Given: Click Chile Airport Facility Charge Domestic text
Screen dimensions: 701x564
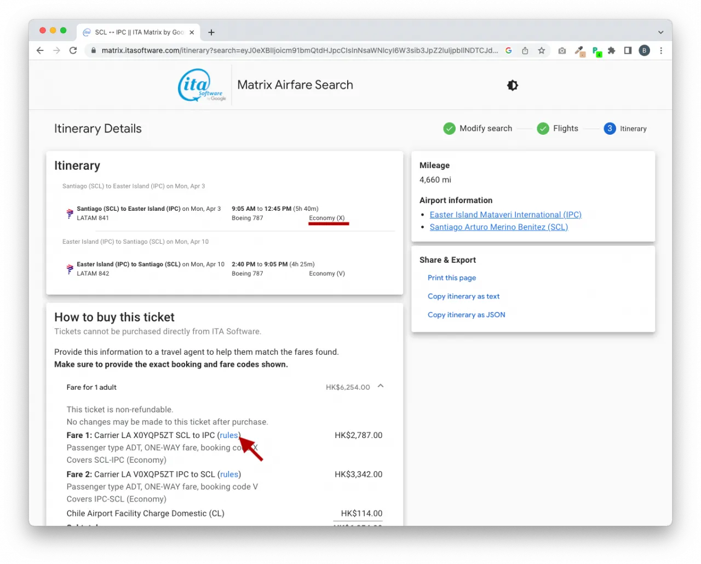Looking at the screenshot, I should pos(146,513).
